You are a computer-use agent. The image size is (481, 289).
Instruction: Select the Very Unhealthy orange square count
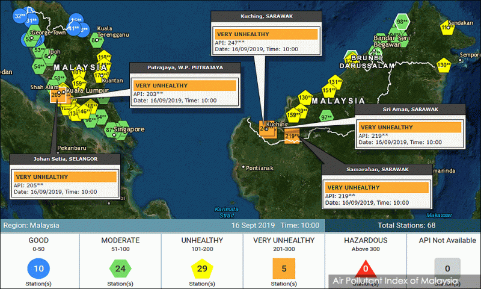pos(284,268)
